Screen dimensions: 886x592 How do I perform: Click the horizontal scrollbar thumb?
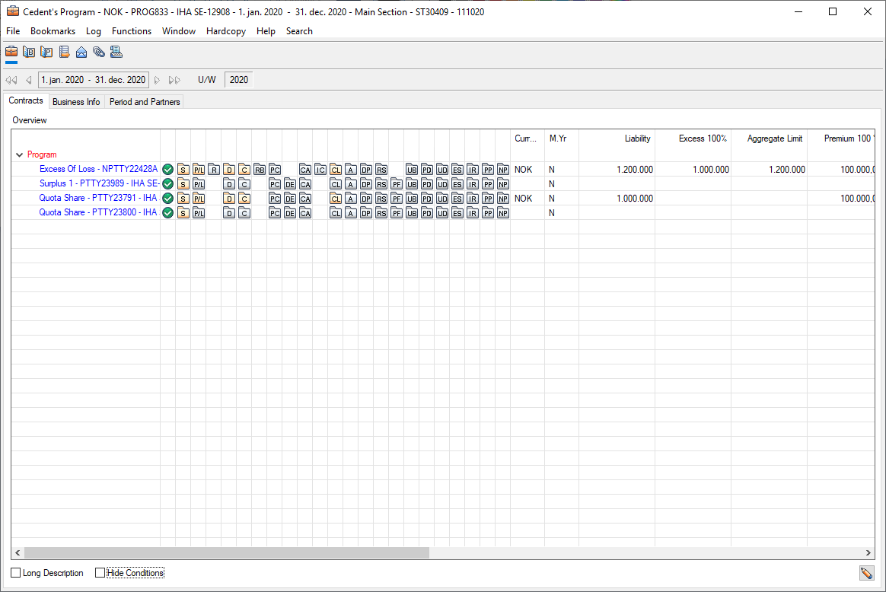[226, 553]
